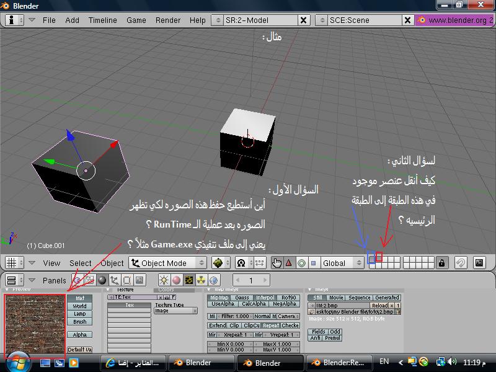The height and width of the screenshot is (372, 496).
Task: Open the Help menu
Action: click(x=197, y=20)
